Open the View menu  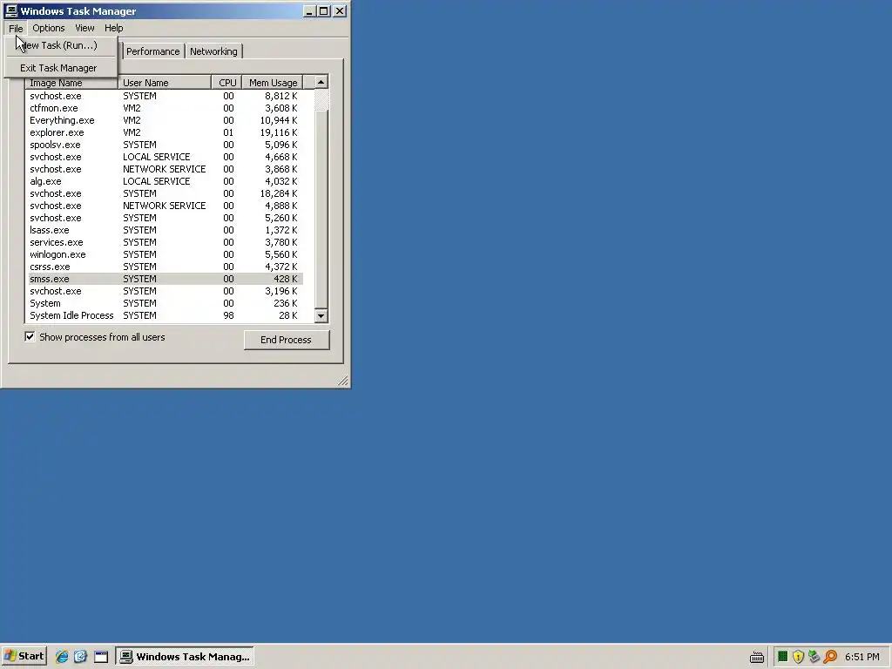tap(84, 28)
